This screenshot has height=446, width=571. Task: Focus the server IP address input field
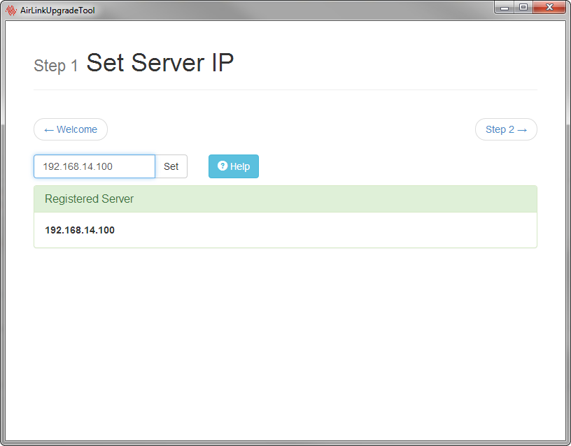[x=94, y=166]
